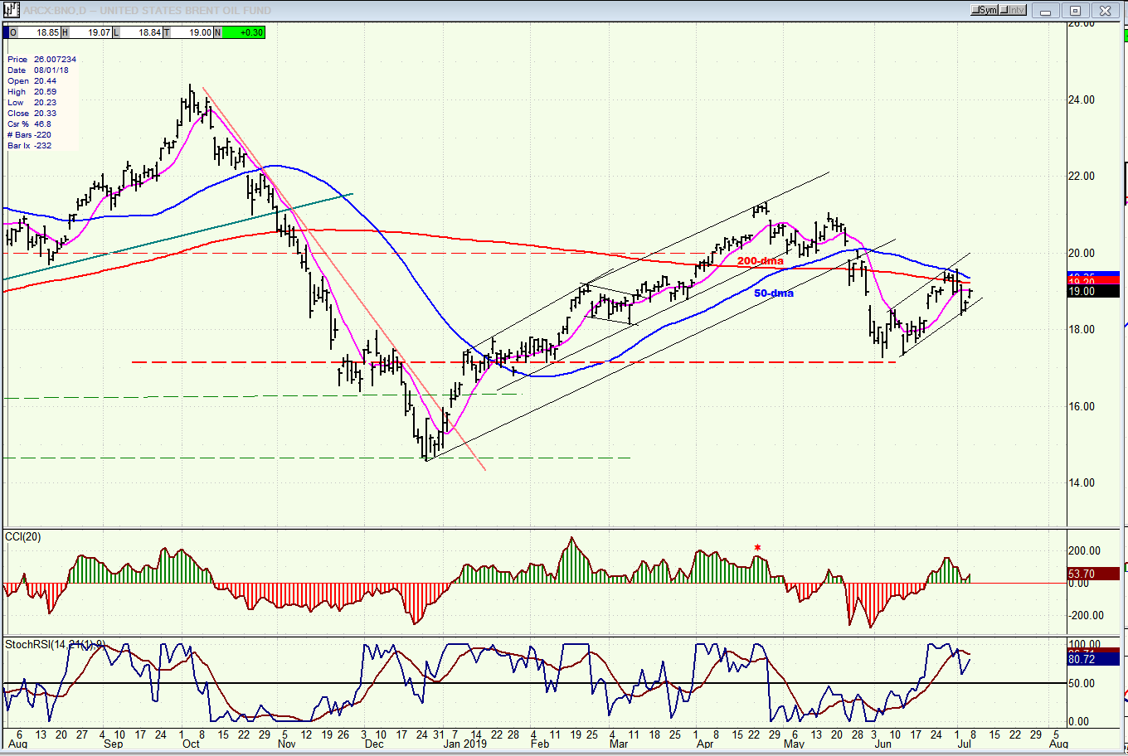Click the chart window icon in title bar

10,10
